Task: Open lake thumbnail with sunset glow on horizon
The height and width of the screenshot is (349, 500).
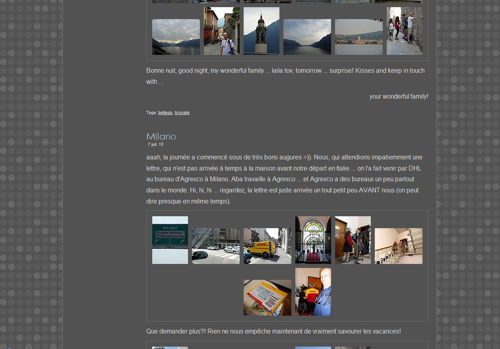Action: point(176,37)
